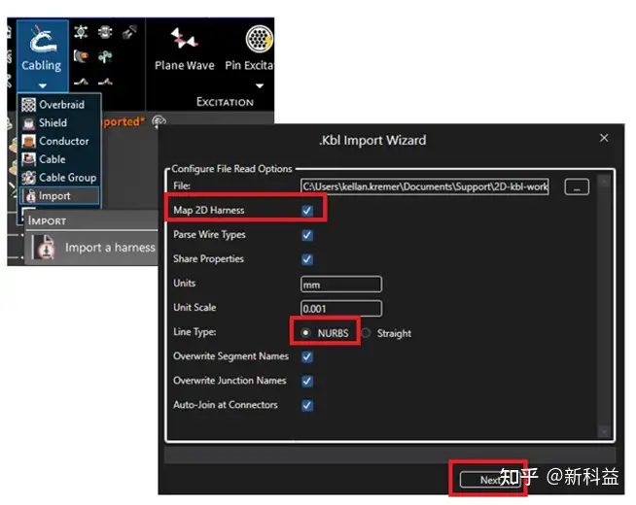This screenshot has width=636, height=505.
Task: Select Cable Group from the Cabling menu
Action: 59,178
